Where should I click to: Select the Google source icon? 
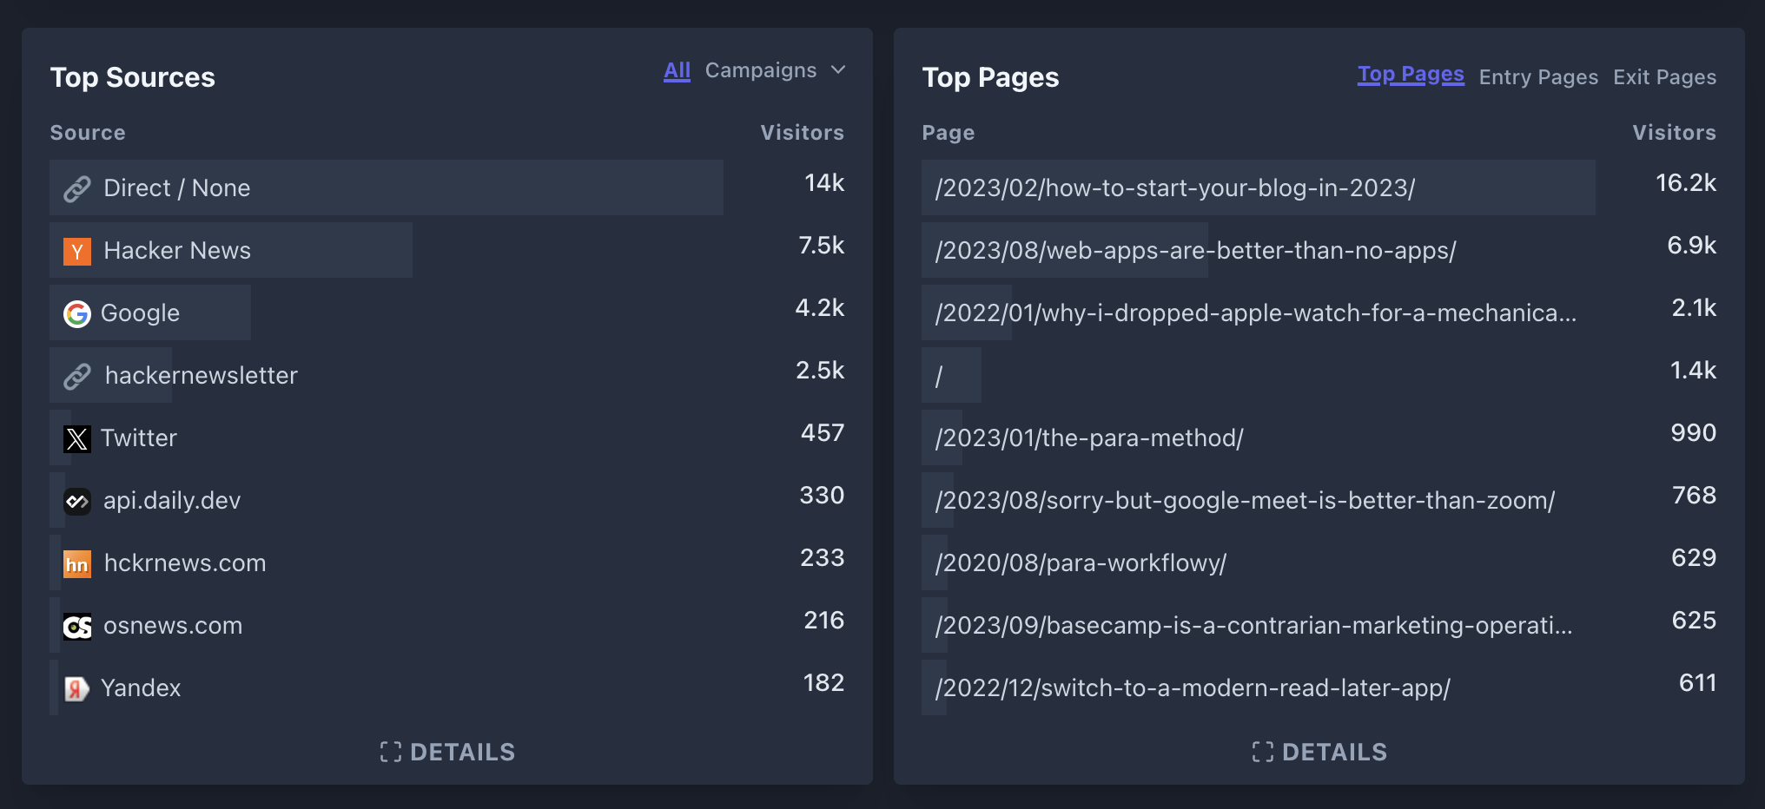tap(77, 313)
